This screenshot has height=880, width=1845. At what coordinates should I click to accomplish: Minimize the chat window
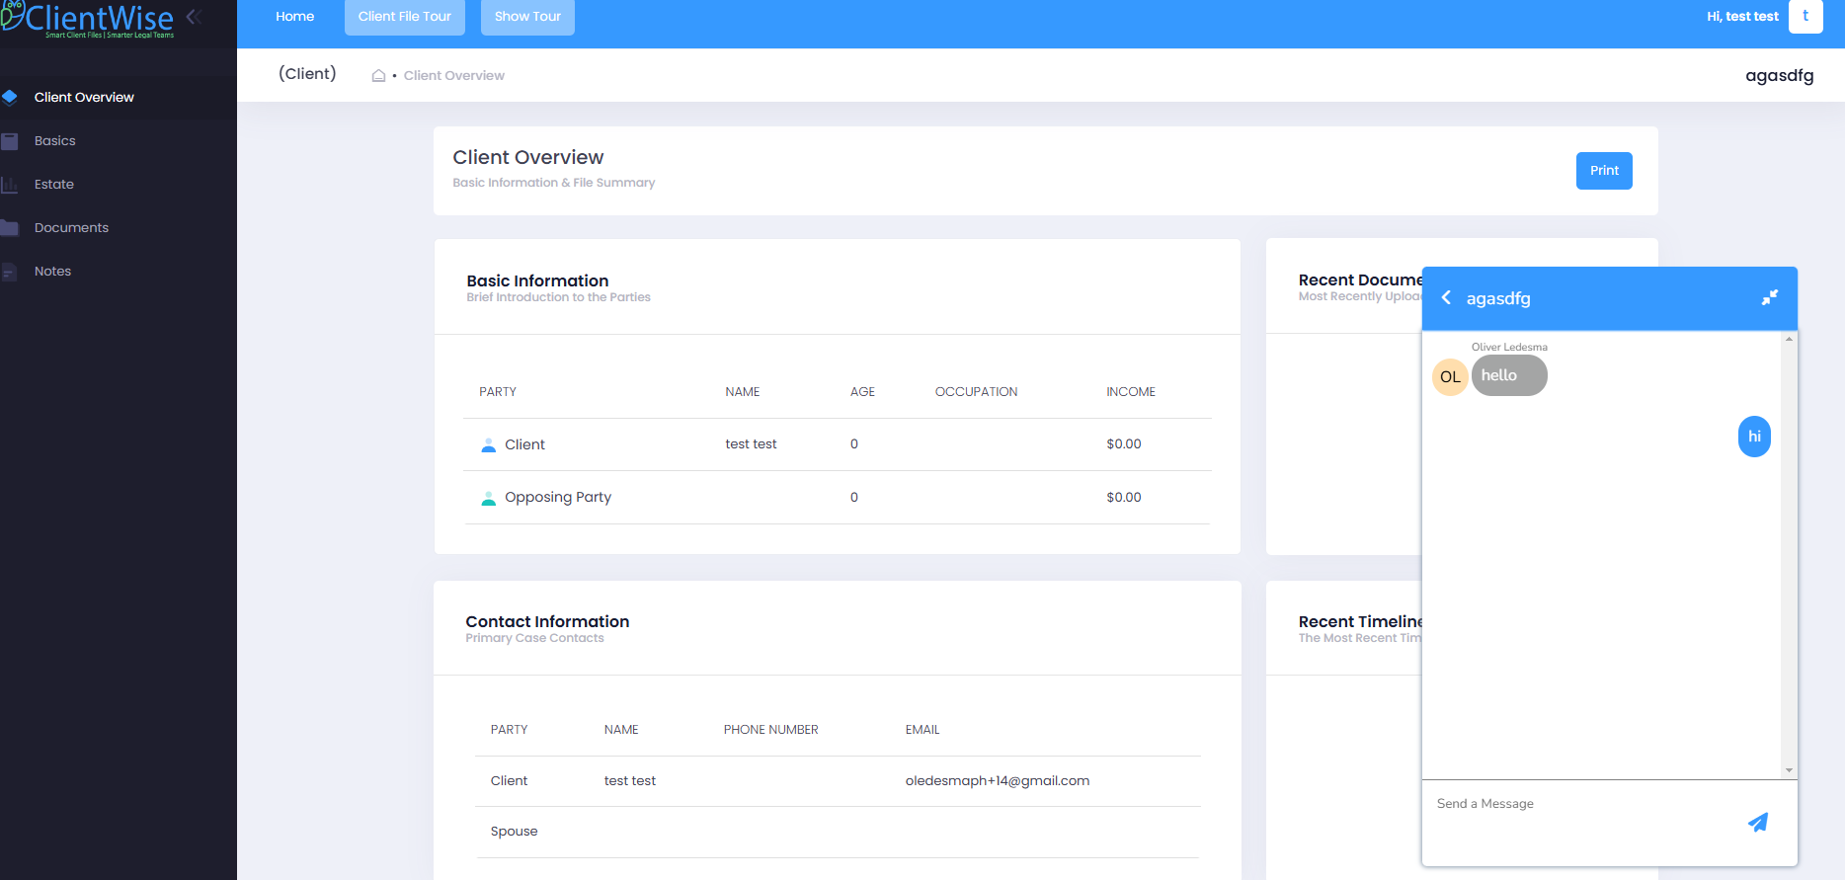click(x=1770, y=297)
